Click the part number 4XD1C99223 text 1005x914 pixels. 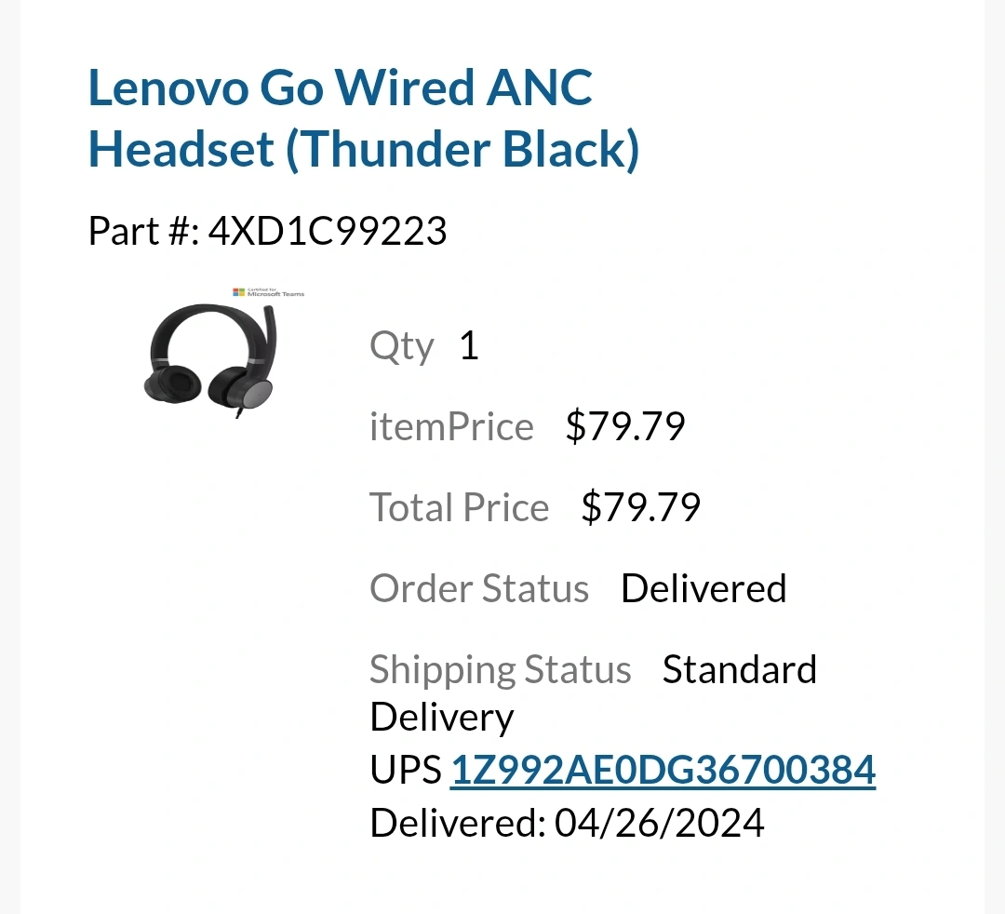328,231
